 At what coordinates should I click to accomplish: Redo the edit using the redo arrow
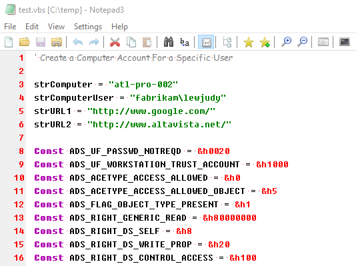click(x=94, y=42)
